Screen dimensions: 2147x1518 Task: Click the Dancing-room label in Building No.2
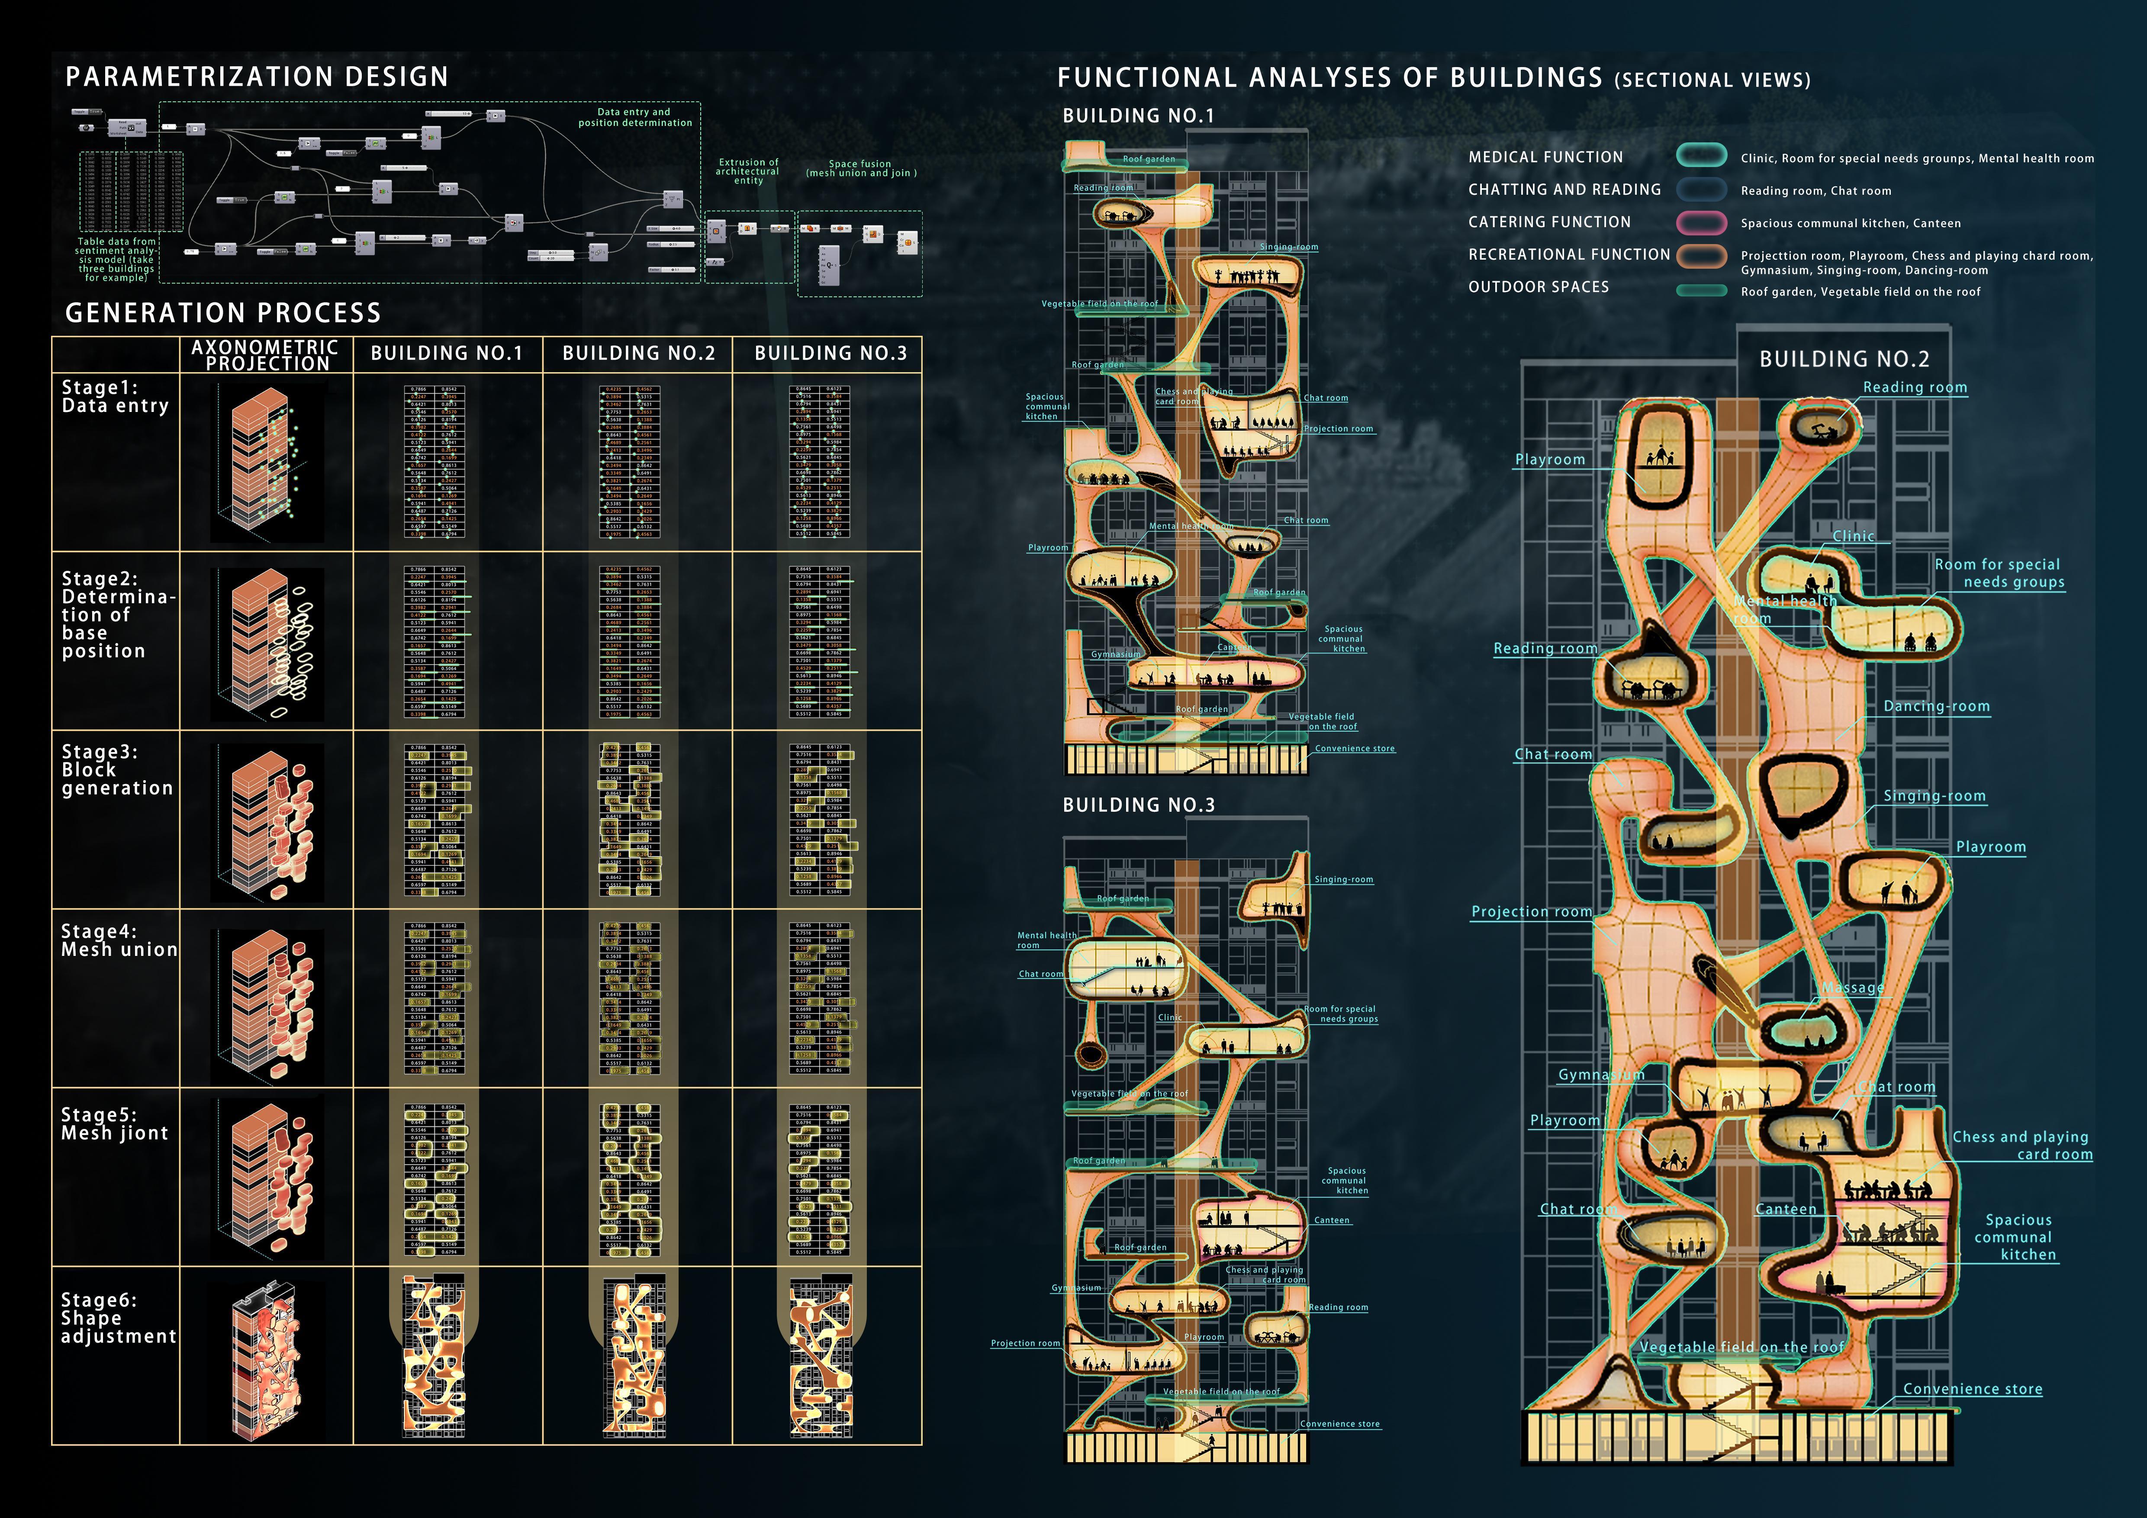point(1936,707)
